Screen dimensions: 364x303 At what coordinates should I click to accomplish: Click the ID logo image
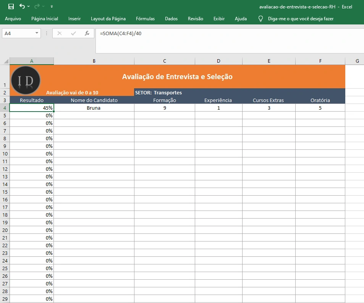tap(25, 80)
